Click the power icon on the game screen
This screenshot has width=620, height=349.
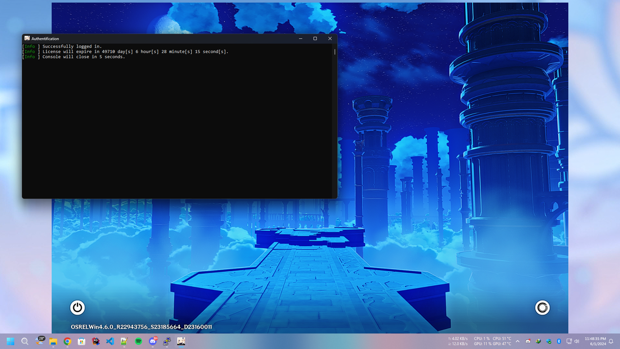(x=77, y=307)
